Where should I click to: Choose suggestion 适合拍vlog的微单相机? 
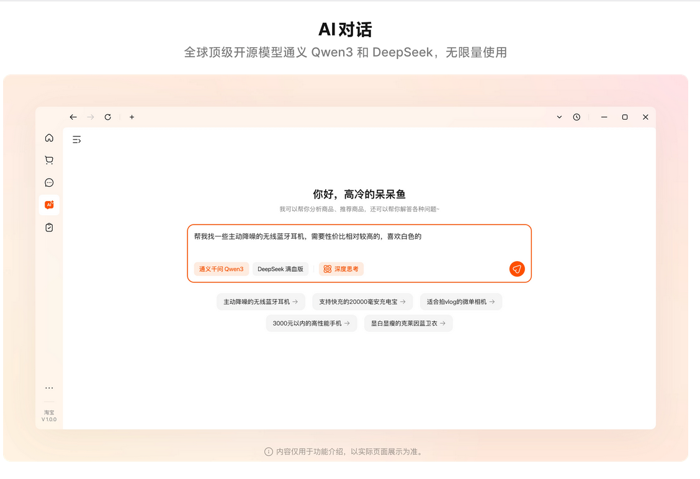click(x=460, y=302)
